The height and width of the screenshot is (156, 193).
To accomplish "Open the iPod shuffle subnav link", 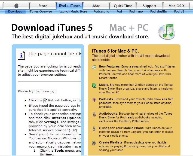I will [x=159, y=11].
